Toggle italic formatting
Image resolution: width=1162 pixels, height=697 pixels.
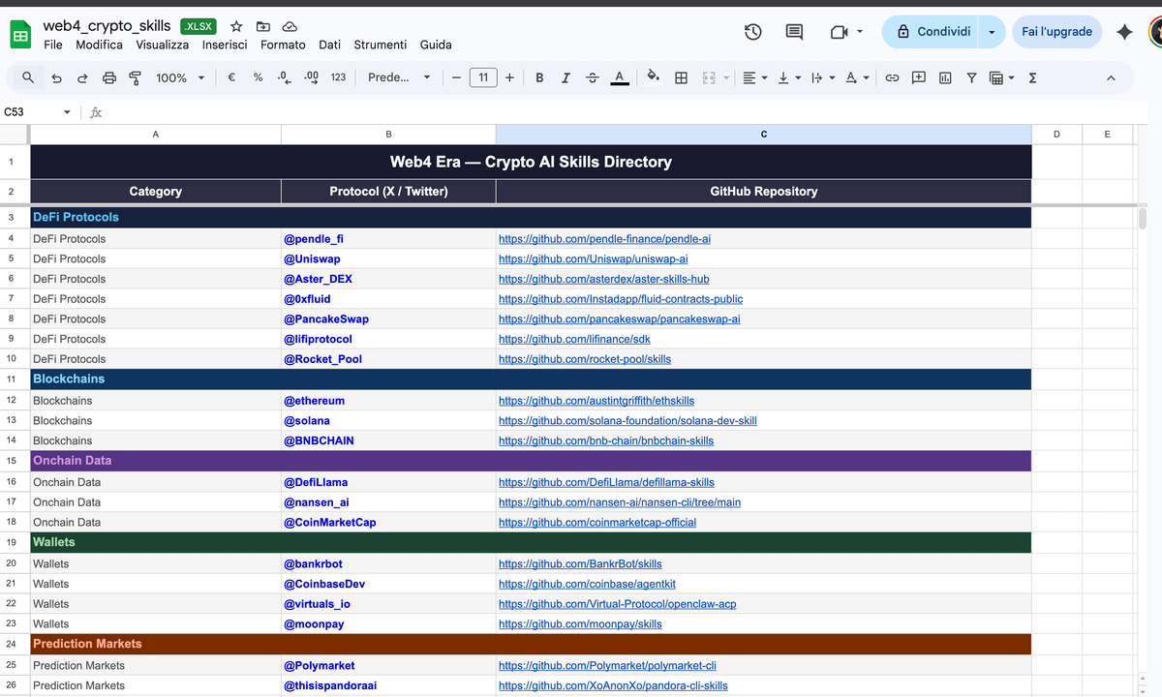[566, 77]
